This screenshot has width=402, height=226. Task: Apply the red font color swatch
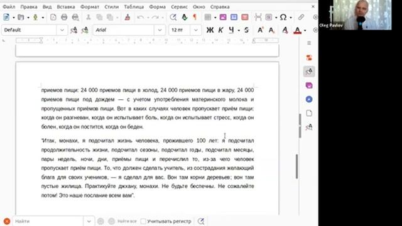[x=297, y=30]
